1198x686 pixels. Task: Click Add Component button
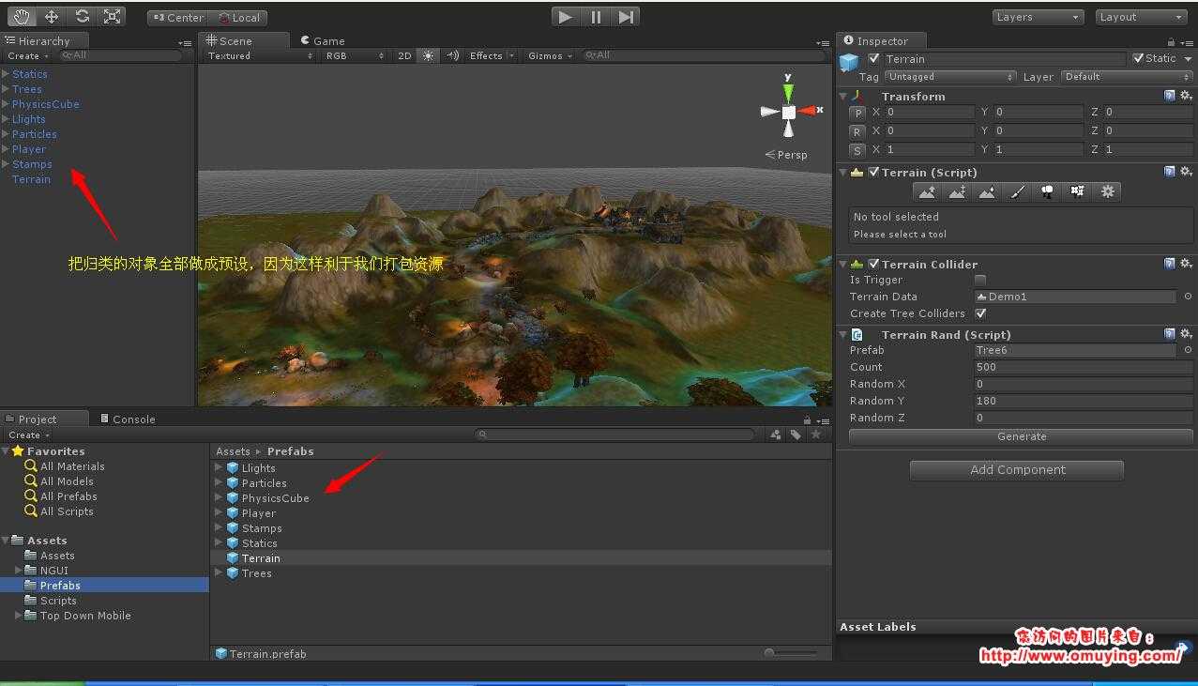click(x=1017, y=469)
